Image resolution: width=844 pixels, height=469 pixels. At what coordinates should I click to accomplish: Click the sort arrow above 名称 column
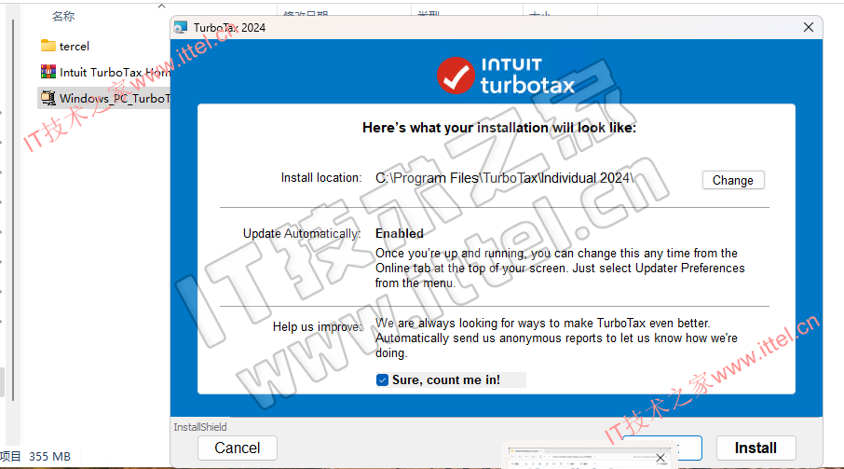(x=161, y=6)
